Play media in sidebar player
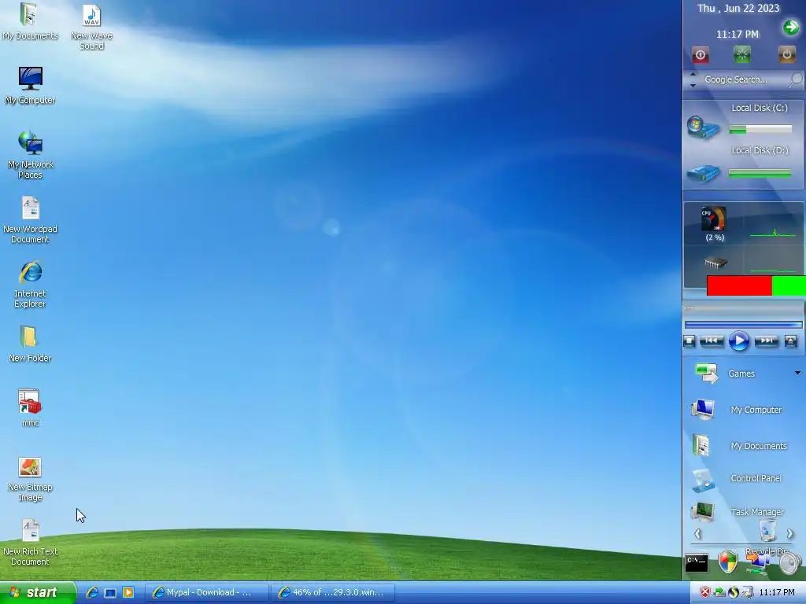The width and height of the screenshot is (806, 604). click(x=738, y=341)
